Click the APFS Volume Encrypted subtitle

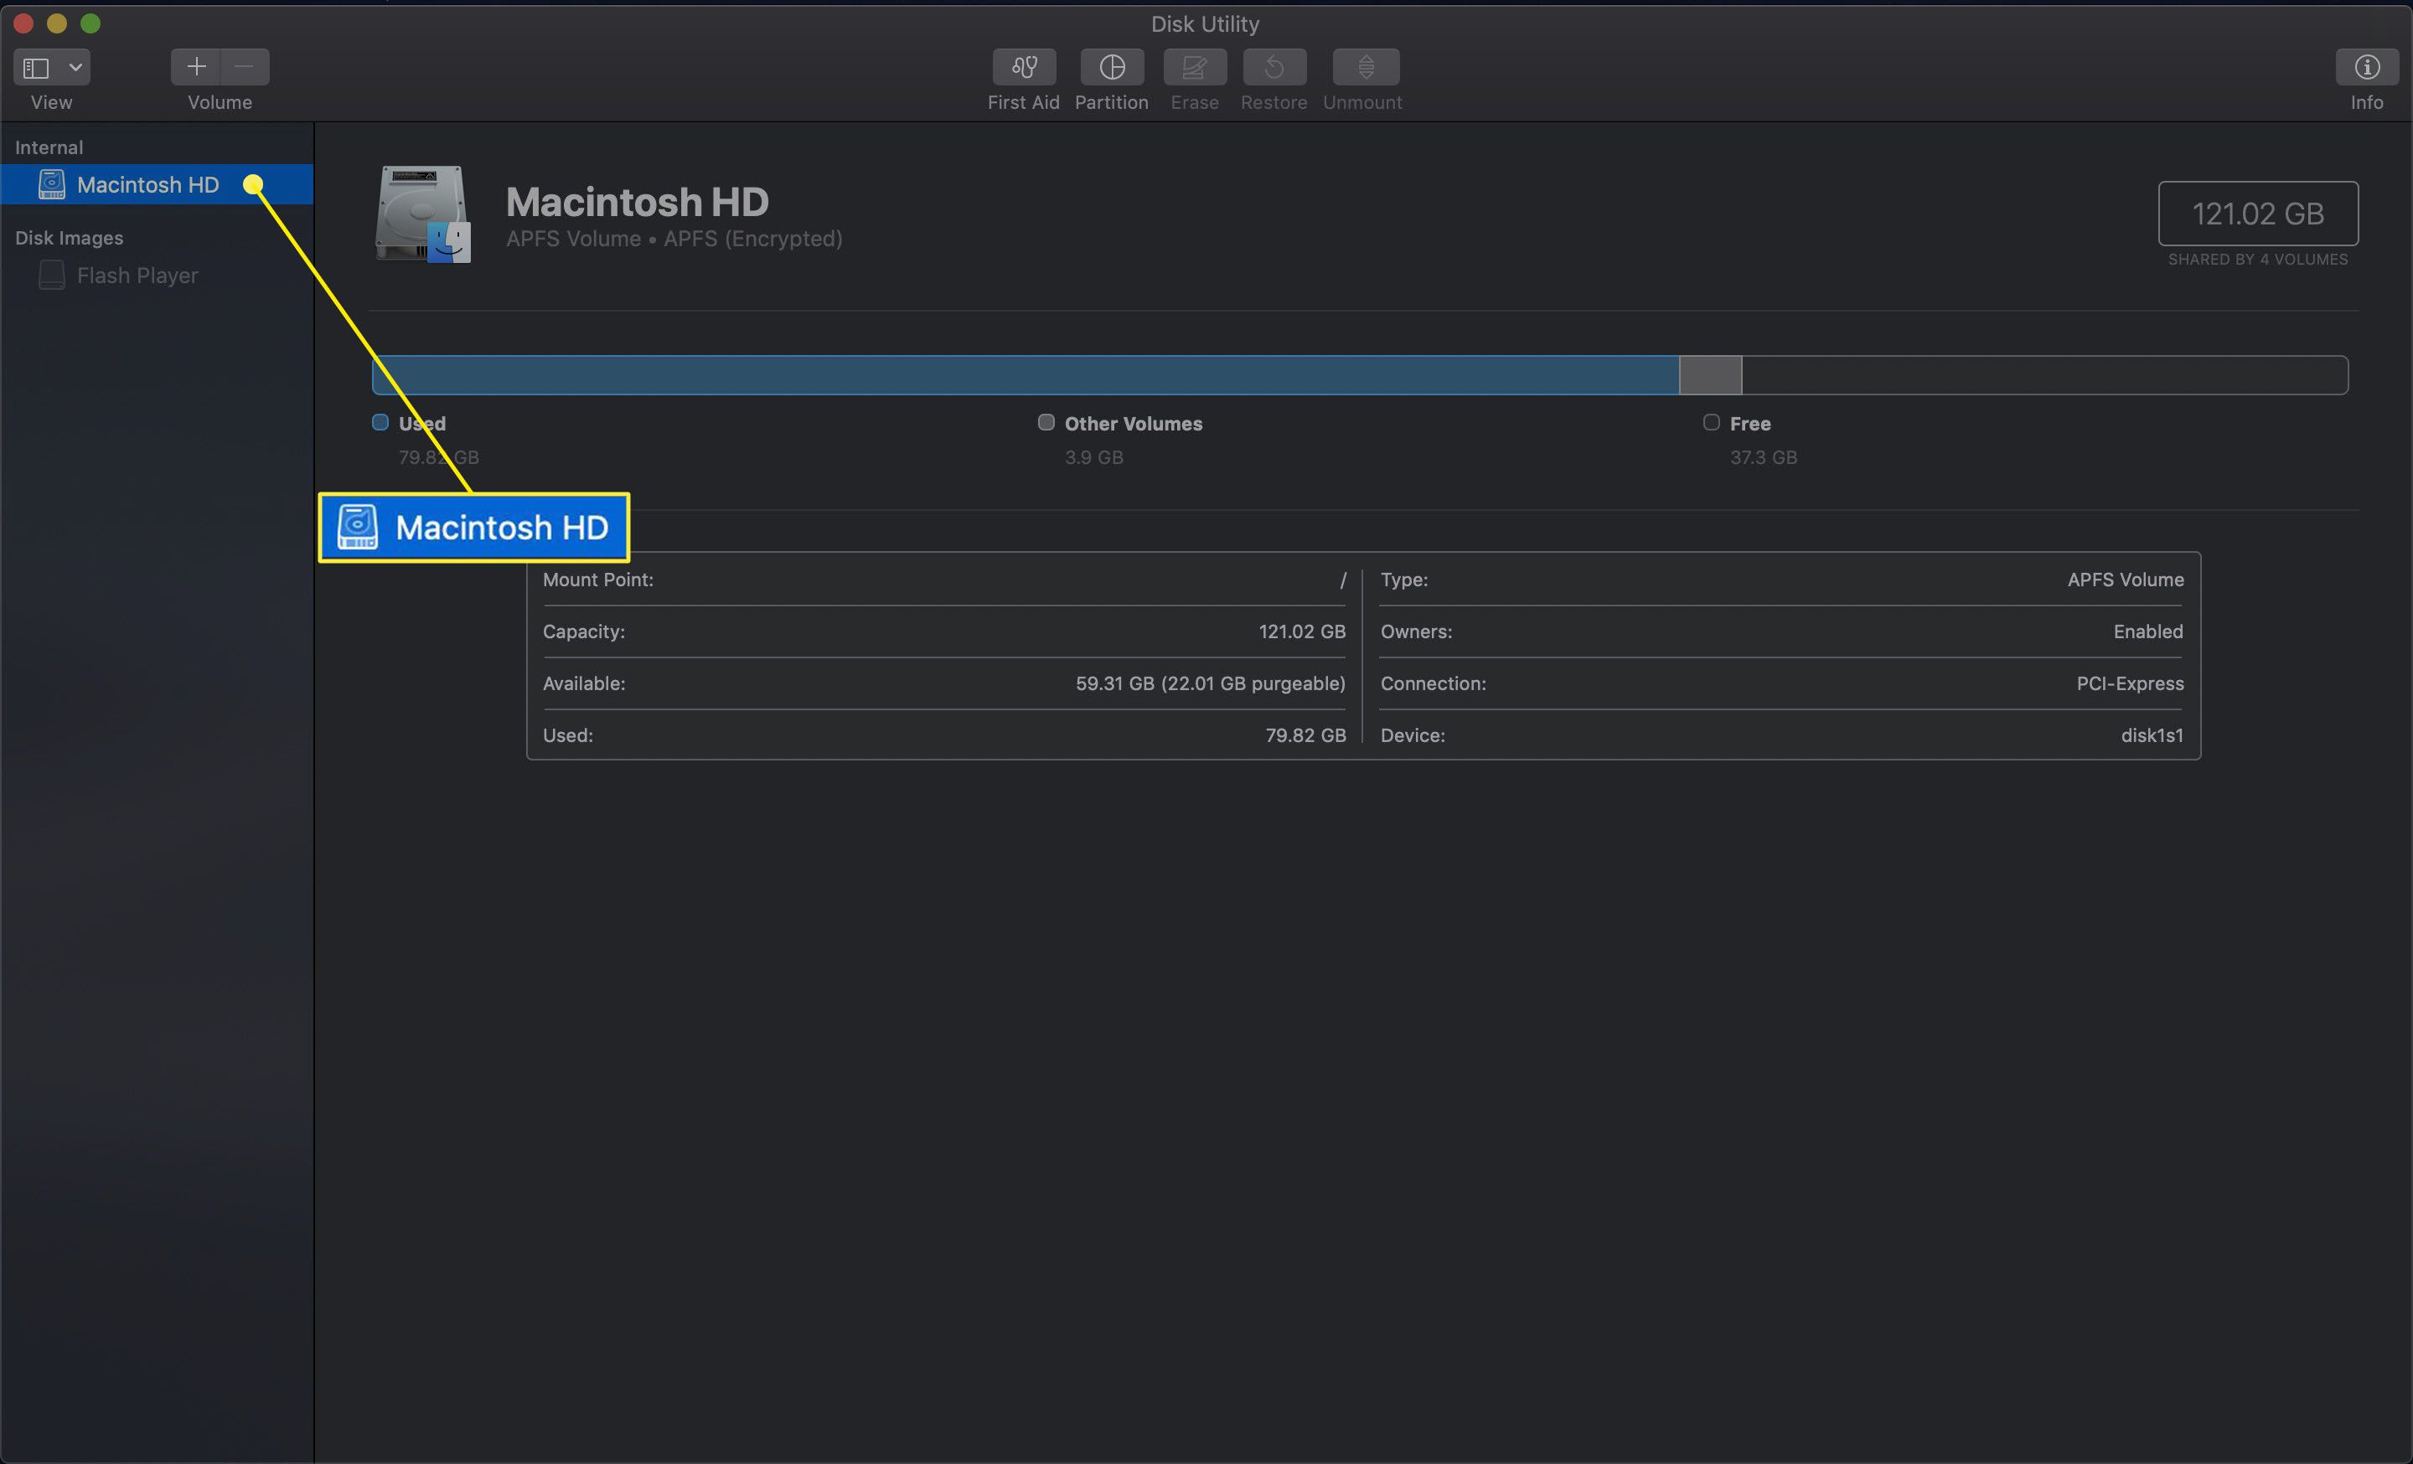pos(674,239)
